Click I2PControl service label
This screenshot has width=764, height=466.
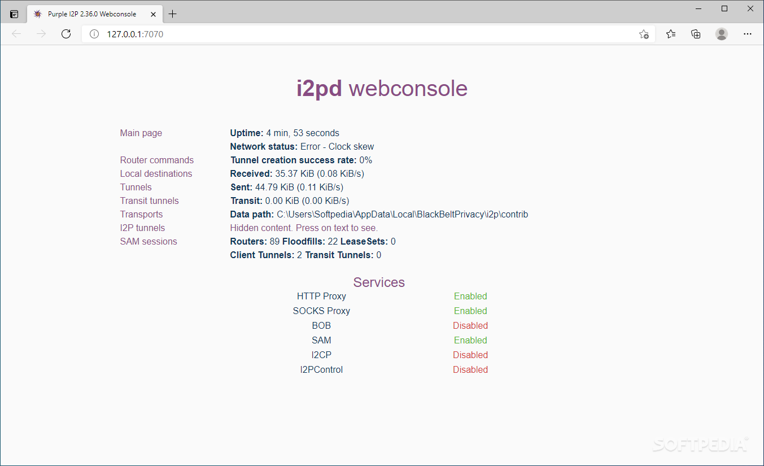pyautogui.click(x=321, y=369)
